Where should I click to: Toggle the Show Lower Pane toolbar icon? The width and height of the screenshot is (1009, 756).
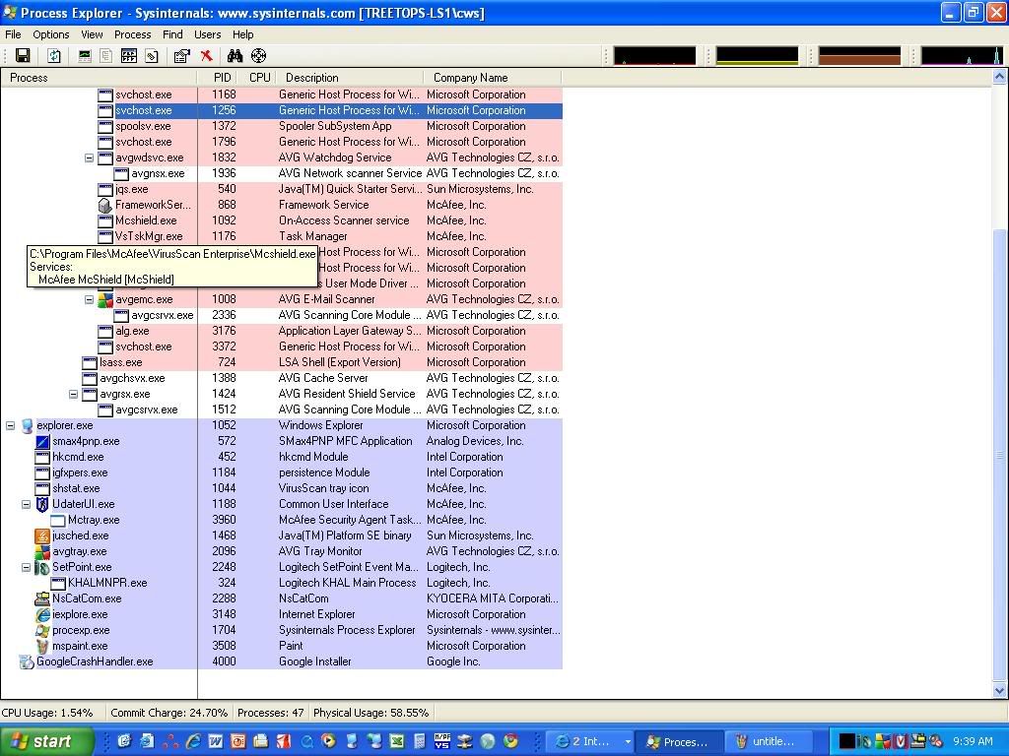coord(129,56)
